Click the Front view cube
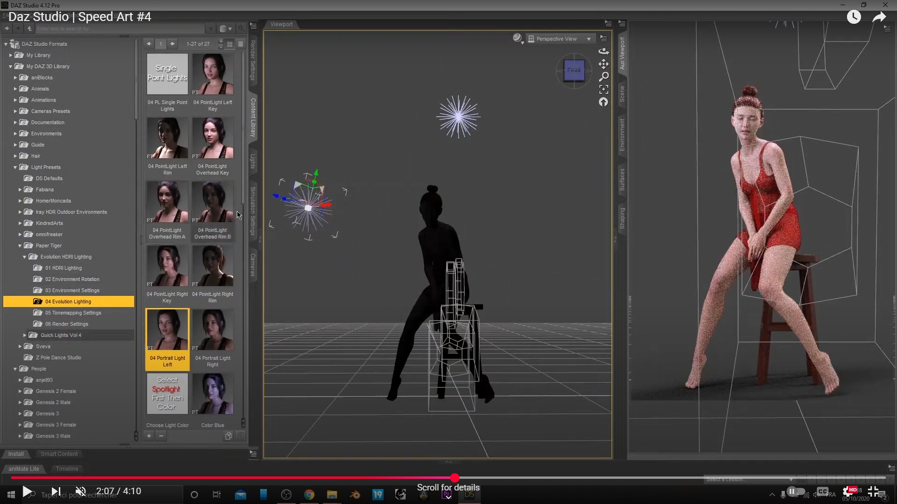Screen dimensions: 897x504 coord(574,71)
